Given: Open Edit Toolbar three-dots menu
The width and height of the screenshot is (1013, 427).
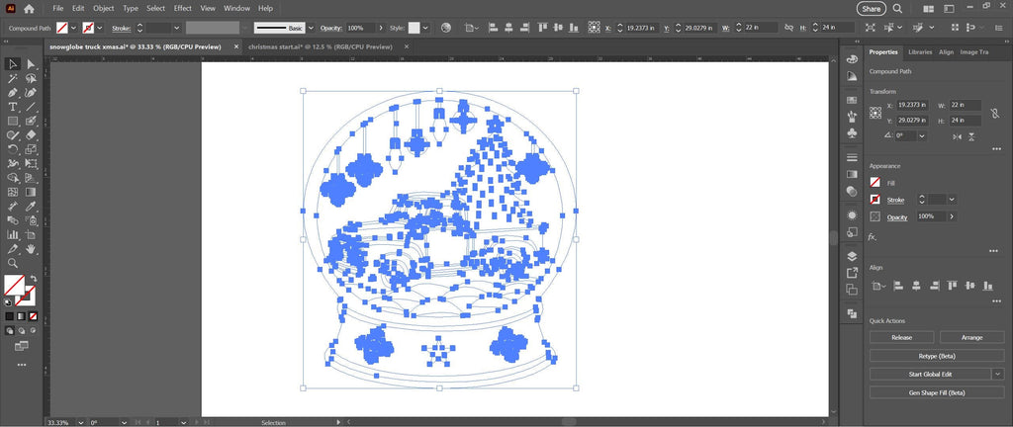Looking at the screenshot, I should [x=22, y=365].
